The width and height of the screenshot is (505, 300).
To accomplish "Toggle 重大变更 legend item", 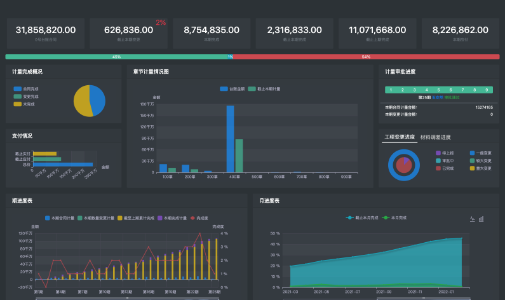I will tap(480, 168).
